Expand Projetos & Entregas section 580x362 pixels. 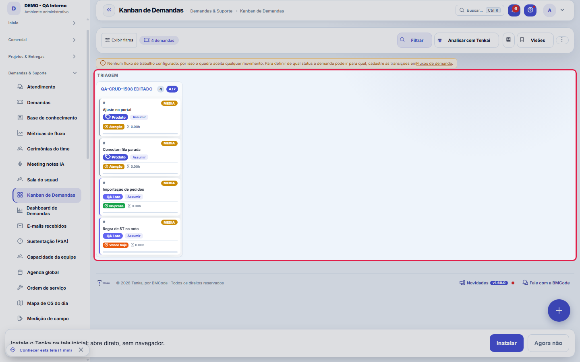pyautogui.click(x=42, y=57)
